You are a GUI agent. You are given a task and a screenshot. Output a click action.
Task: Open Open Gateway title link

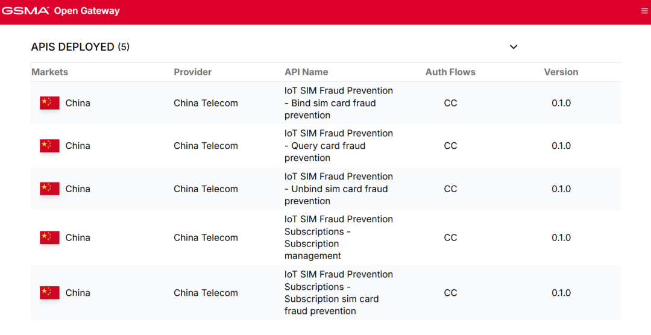87,11
